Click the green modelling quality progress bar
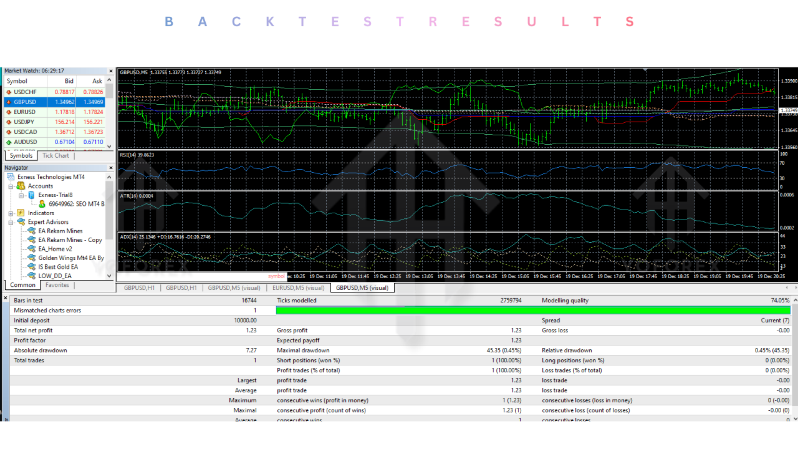 coord(530,310)
